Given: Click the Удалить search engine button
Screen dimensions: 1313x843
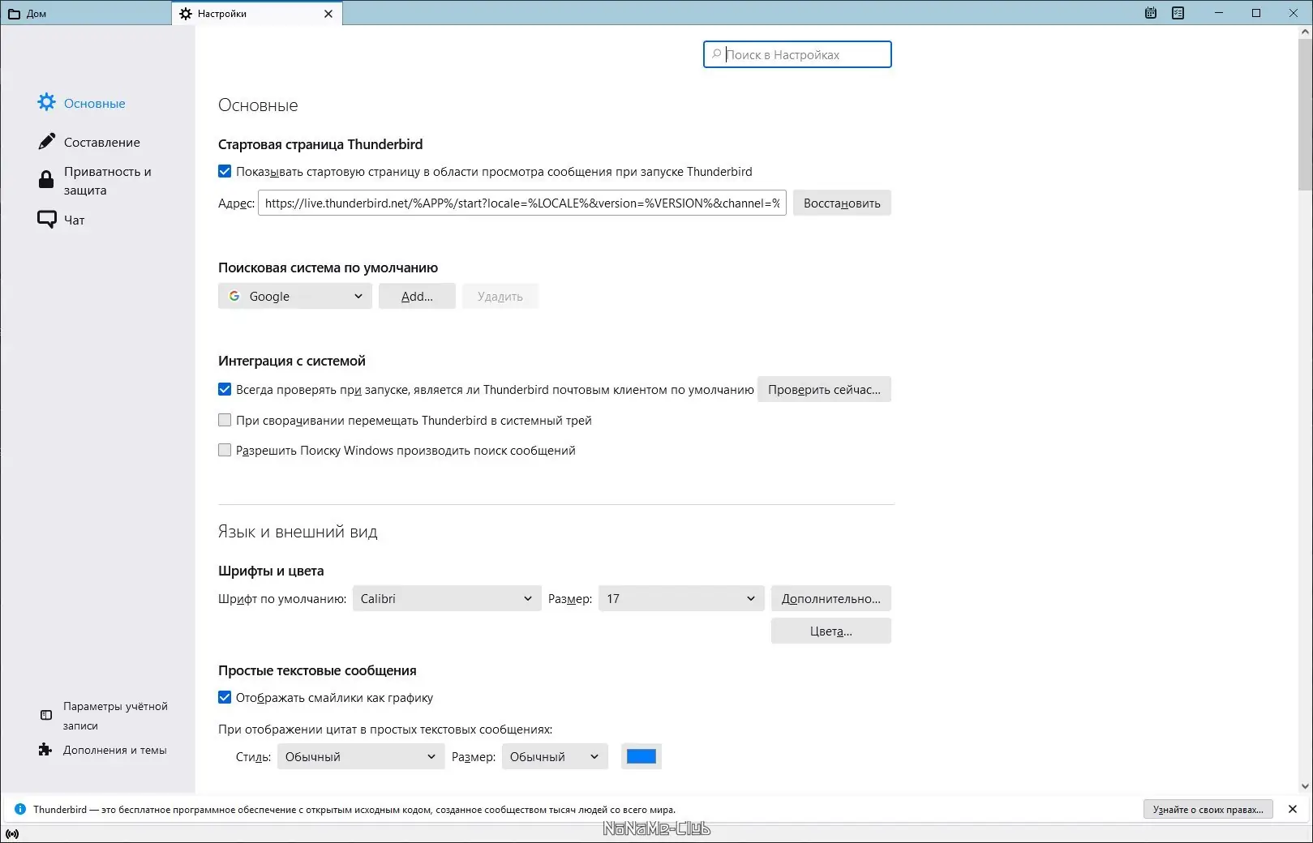Looking at the screenshot, I should (x=500, y=296).
